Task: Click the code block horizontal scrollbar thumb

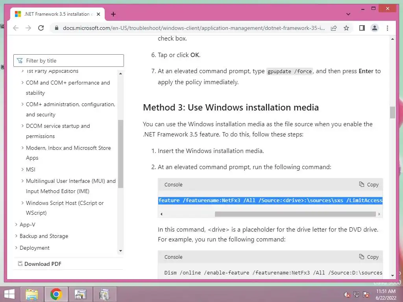Action: pos(295,214)
